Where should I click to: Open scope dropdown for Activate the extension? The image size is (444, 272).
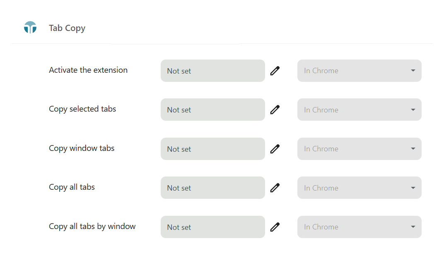point(359,71)
